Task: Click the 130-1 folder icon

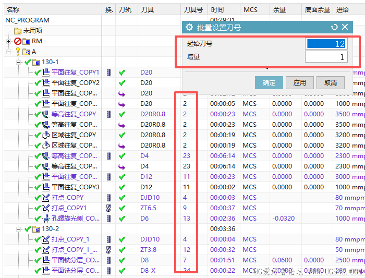Action: coord(36,63)
